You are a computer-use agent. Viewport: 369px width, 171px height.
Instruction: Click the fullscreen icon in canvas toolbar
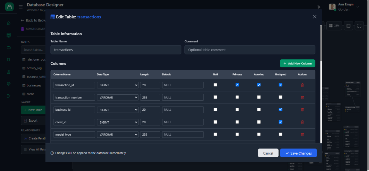tap(359, 26)
